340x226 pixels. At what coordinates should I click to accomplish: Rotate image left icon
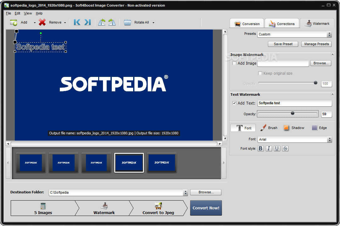click(102, 22)
